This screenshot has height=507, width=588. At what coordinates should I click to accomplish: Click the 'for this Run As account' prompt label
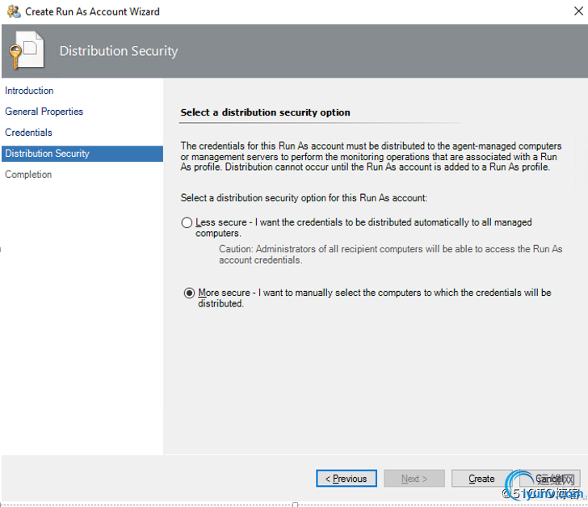304,198
